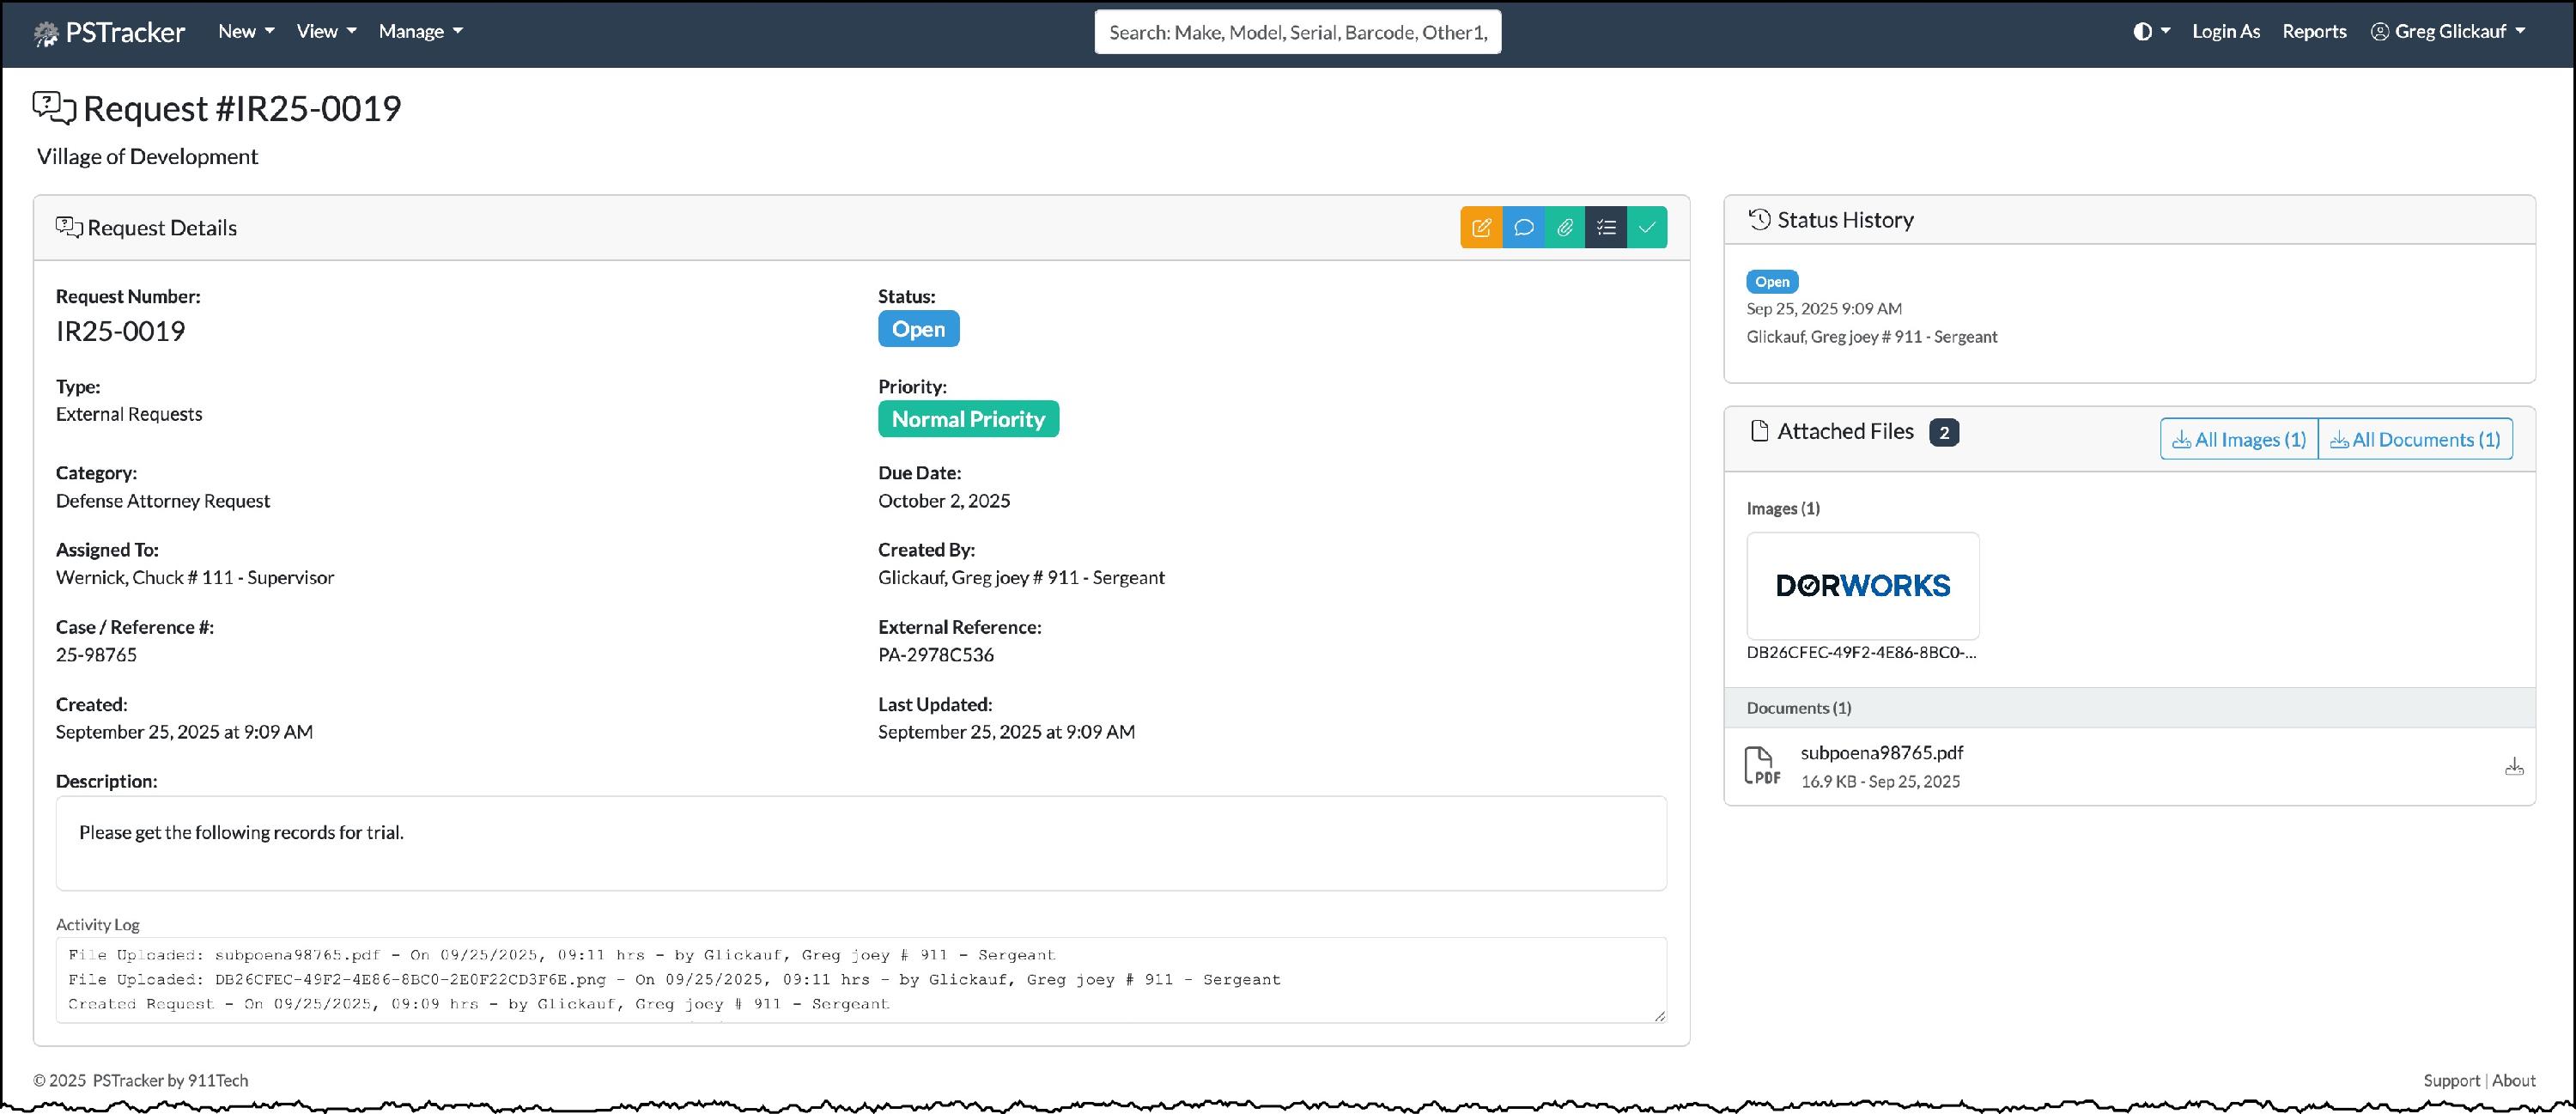Click the search field in the navbar

1297,33
